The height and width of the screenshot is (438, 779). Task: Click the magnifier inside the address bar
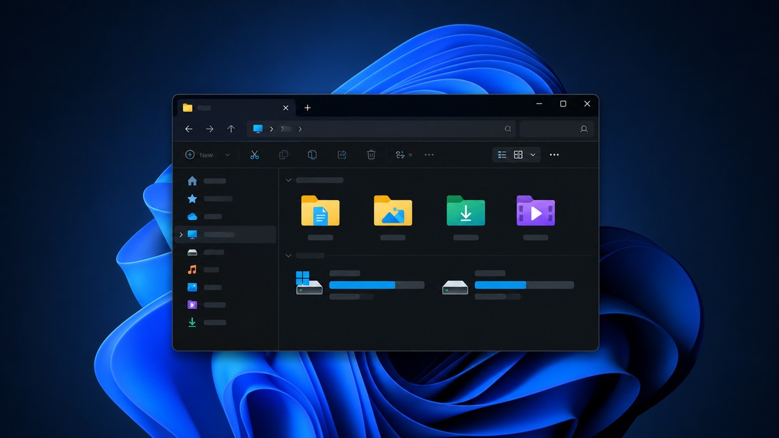(508, 129)
